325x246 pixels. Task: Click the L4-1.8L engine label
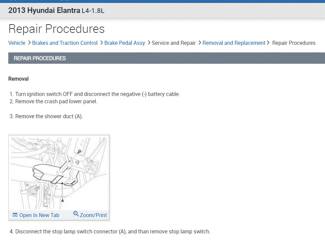coord(93,11)
